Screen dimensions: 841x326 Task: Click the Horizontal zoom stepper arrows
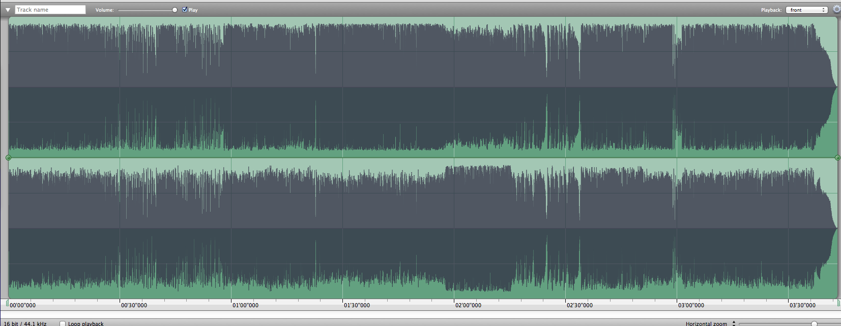[734, 323]
